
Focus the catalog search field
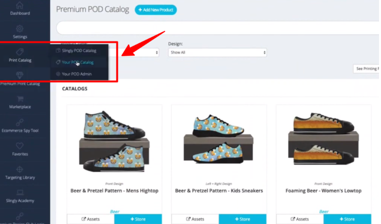pos(218,28)
